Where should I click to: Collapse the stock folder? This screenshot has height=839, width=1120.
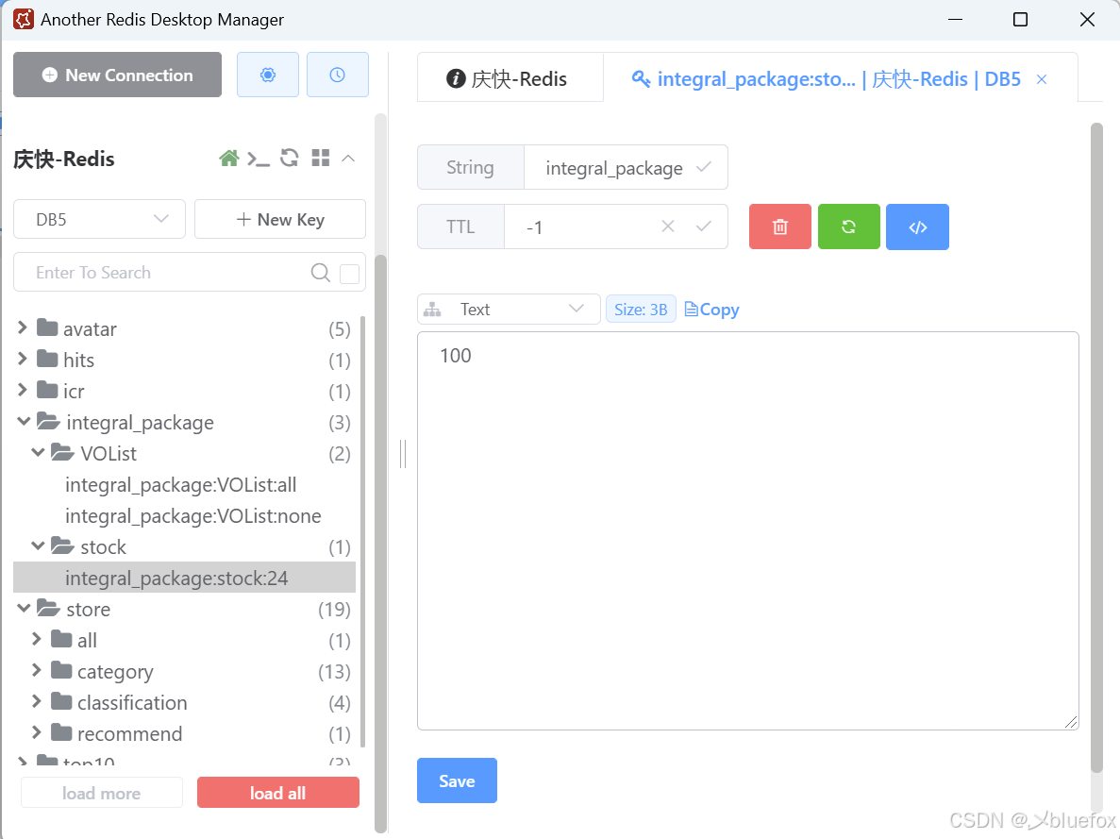click(38, 546)
